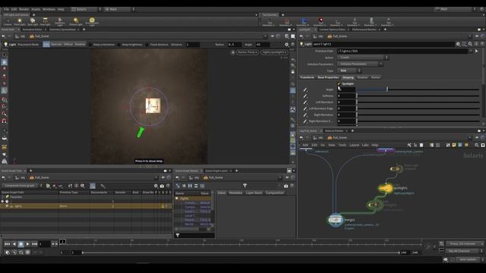Select the Point Light shelf tool
Screen dimensions: 486x273
tap(20, 22)
